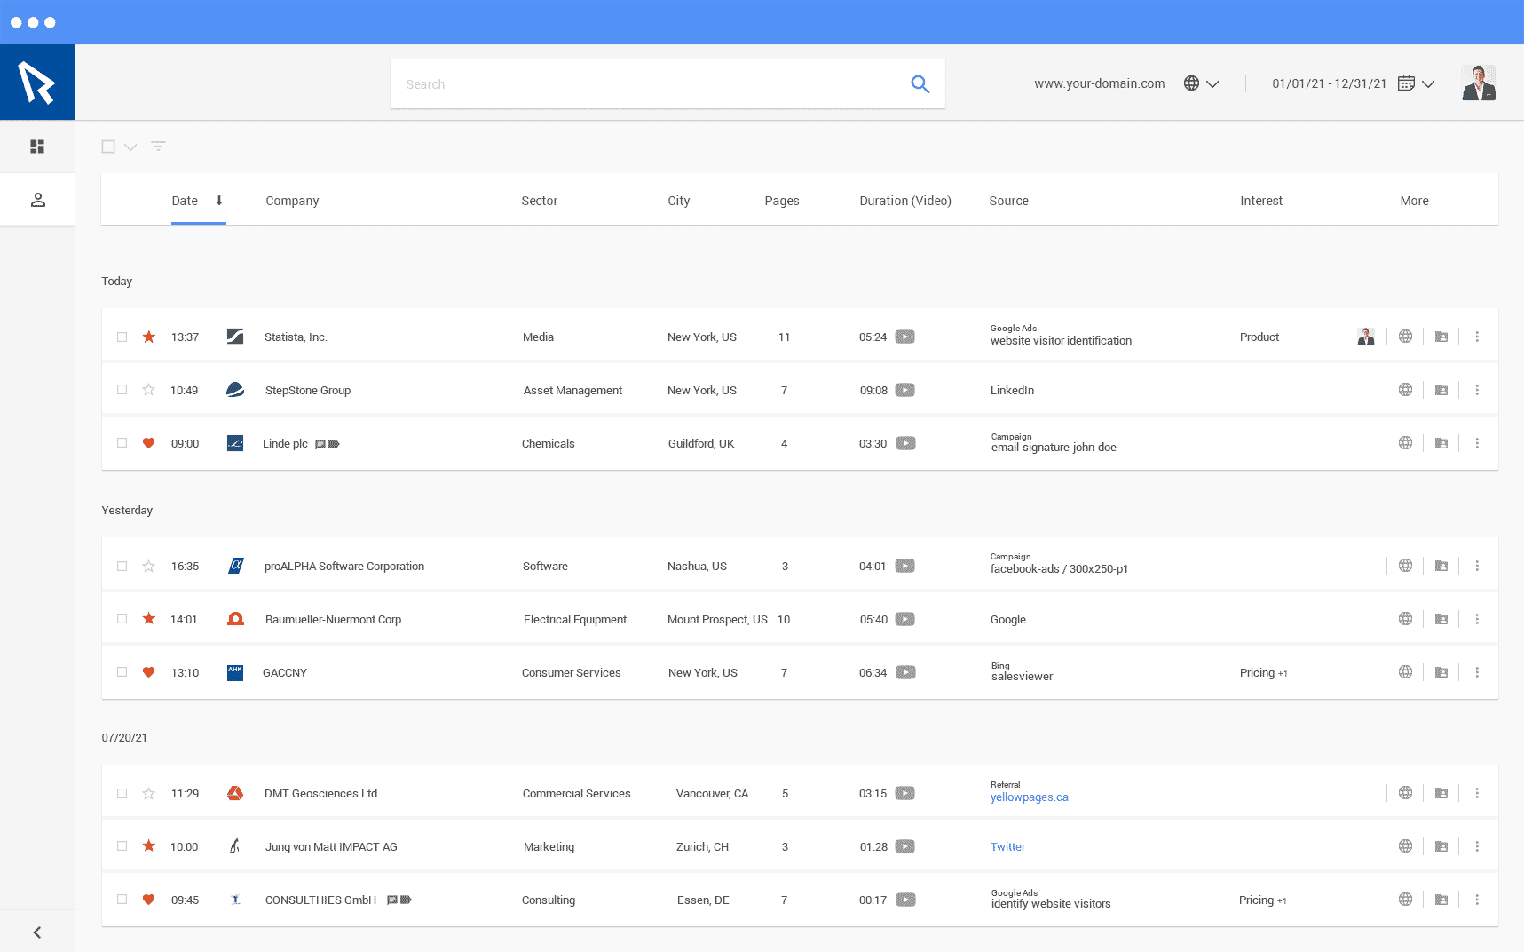Open GACCNY company name
Viewport: 1524px width, 952px height.
click(x=285, y=673)
